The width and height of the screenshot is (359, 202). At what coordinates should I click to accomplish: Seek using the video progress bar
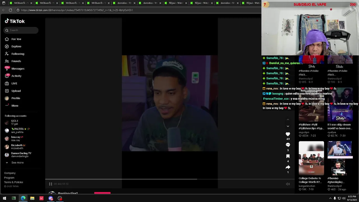(x=170, y=179)
